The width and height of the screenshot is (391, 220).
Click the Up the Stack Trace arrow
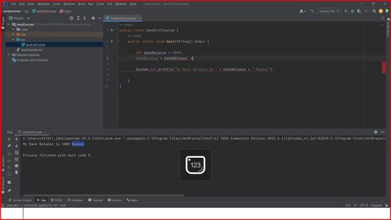(x=16, y=139)
